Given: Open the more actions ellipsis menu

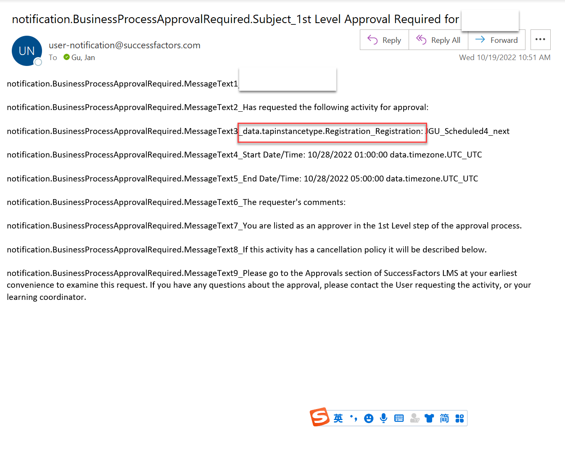Looking at the screenshot, I should click(540, 39).
